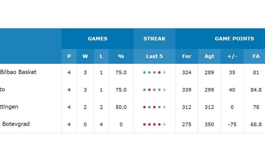Click the gray streak dot in Botevgrad row

coord(164,125)
